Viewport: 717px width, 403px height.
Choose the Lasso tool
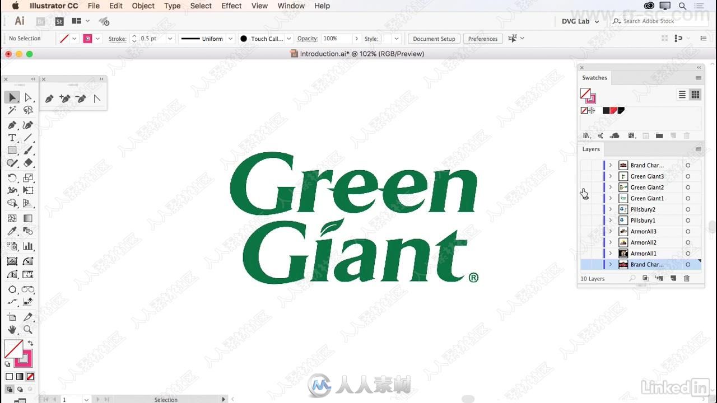click(x=28, y=110)
